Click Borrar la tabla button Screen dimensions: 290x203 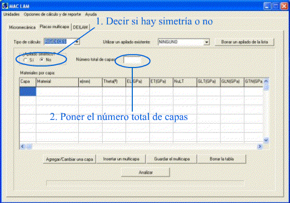coord(222,159)
